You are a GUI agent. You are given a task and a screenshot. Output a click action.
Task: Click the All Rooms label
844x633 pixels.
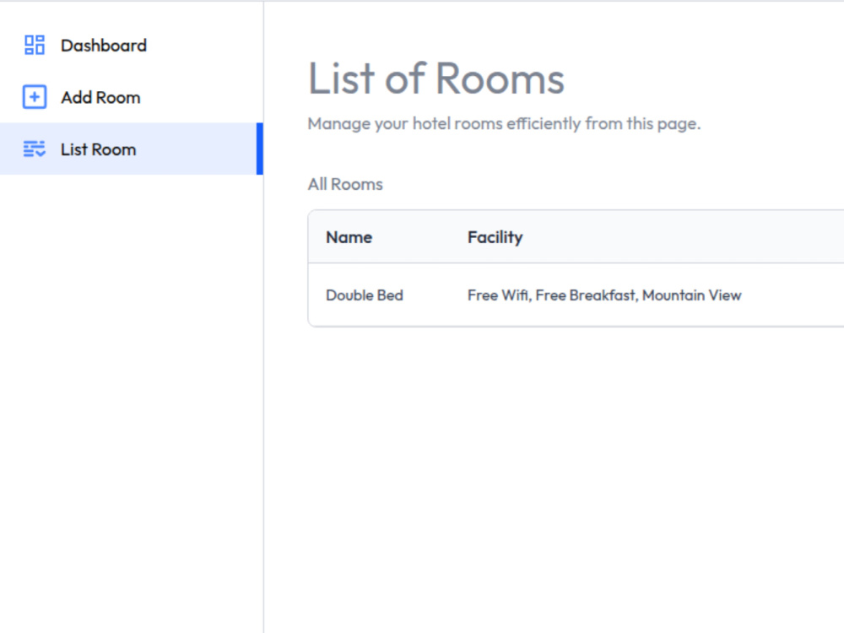(345, 184)
